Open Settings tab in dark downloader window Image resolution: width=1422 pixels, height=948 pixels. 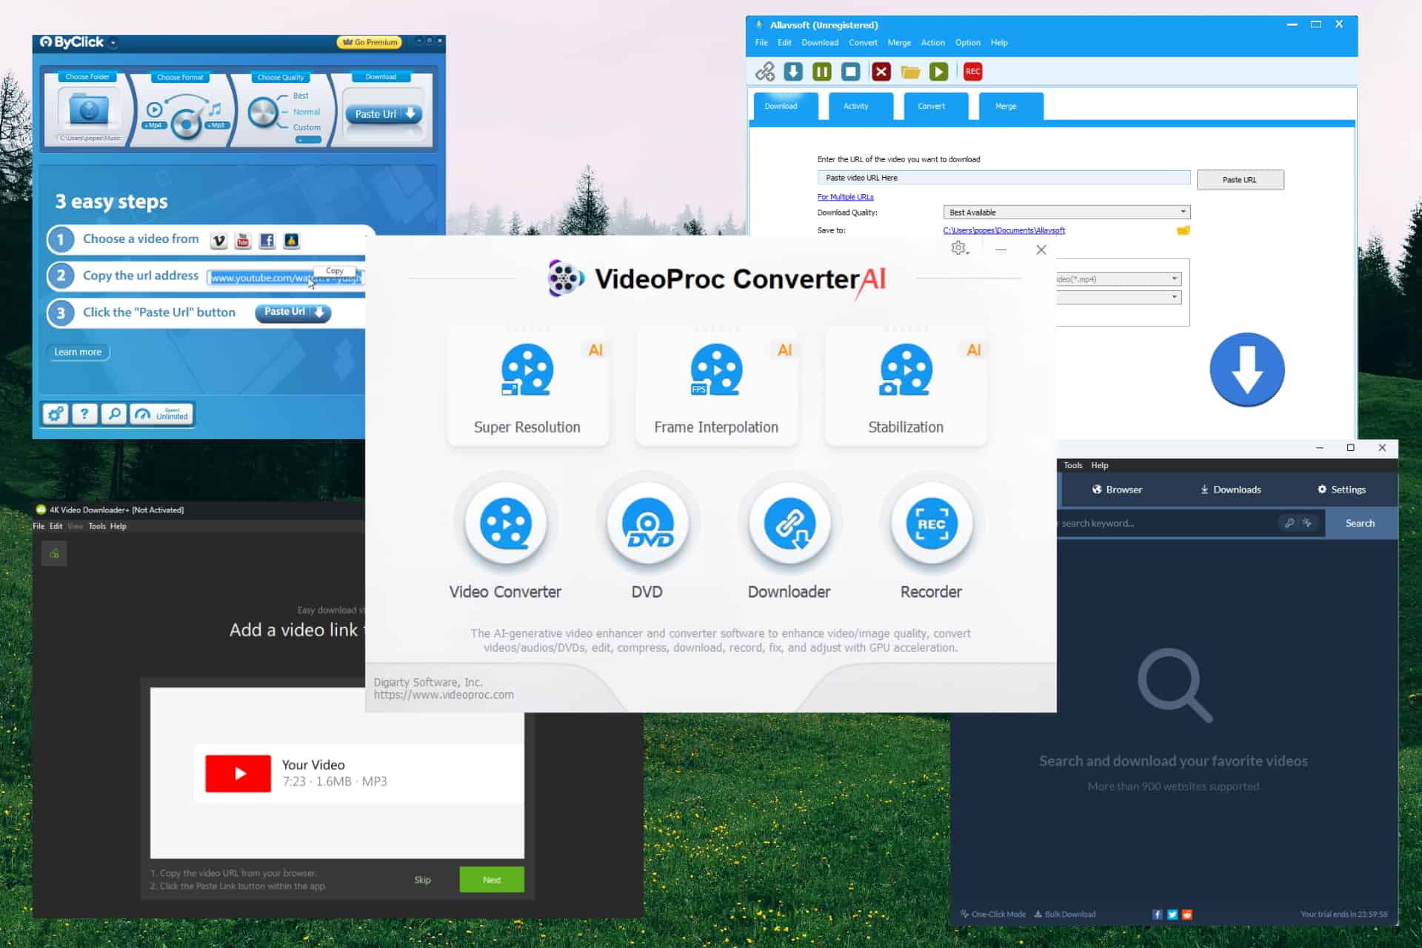click(x=1341, y=490)
